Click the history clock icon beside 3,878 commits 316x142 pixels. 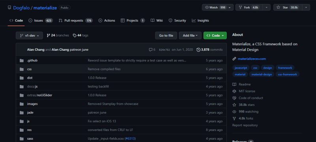tap(198, 50)
